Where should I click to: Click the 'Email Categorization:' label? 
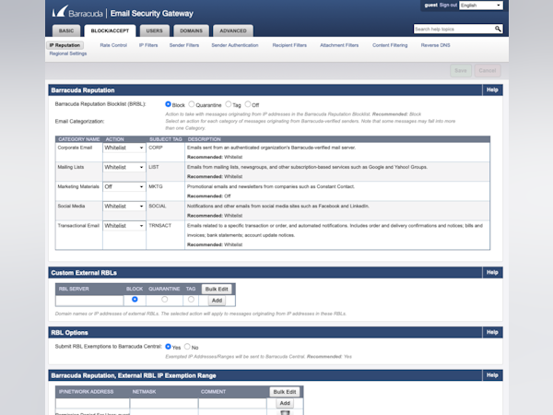[x=79, y=122]
